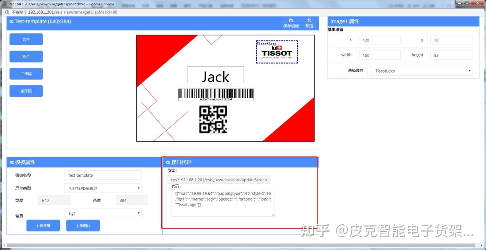Add a 条形码 barcode element
This screenshot has width=486, height=250.
point(26,91)
